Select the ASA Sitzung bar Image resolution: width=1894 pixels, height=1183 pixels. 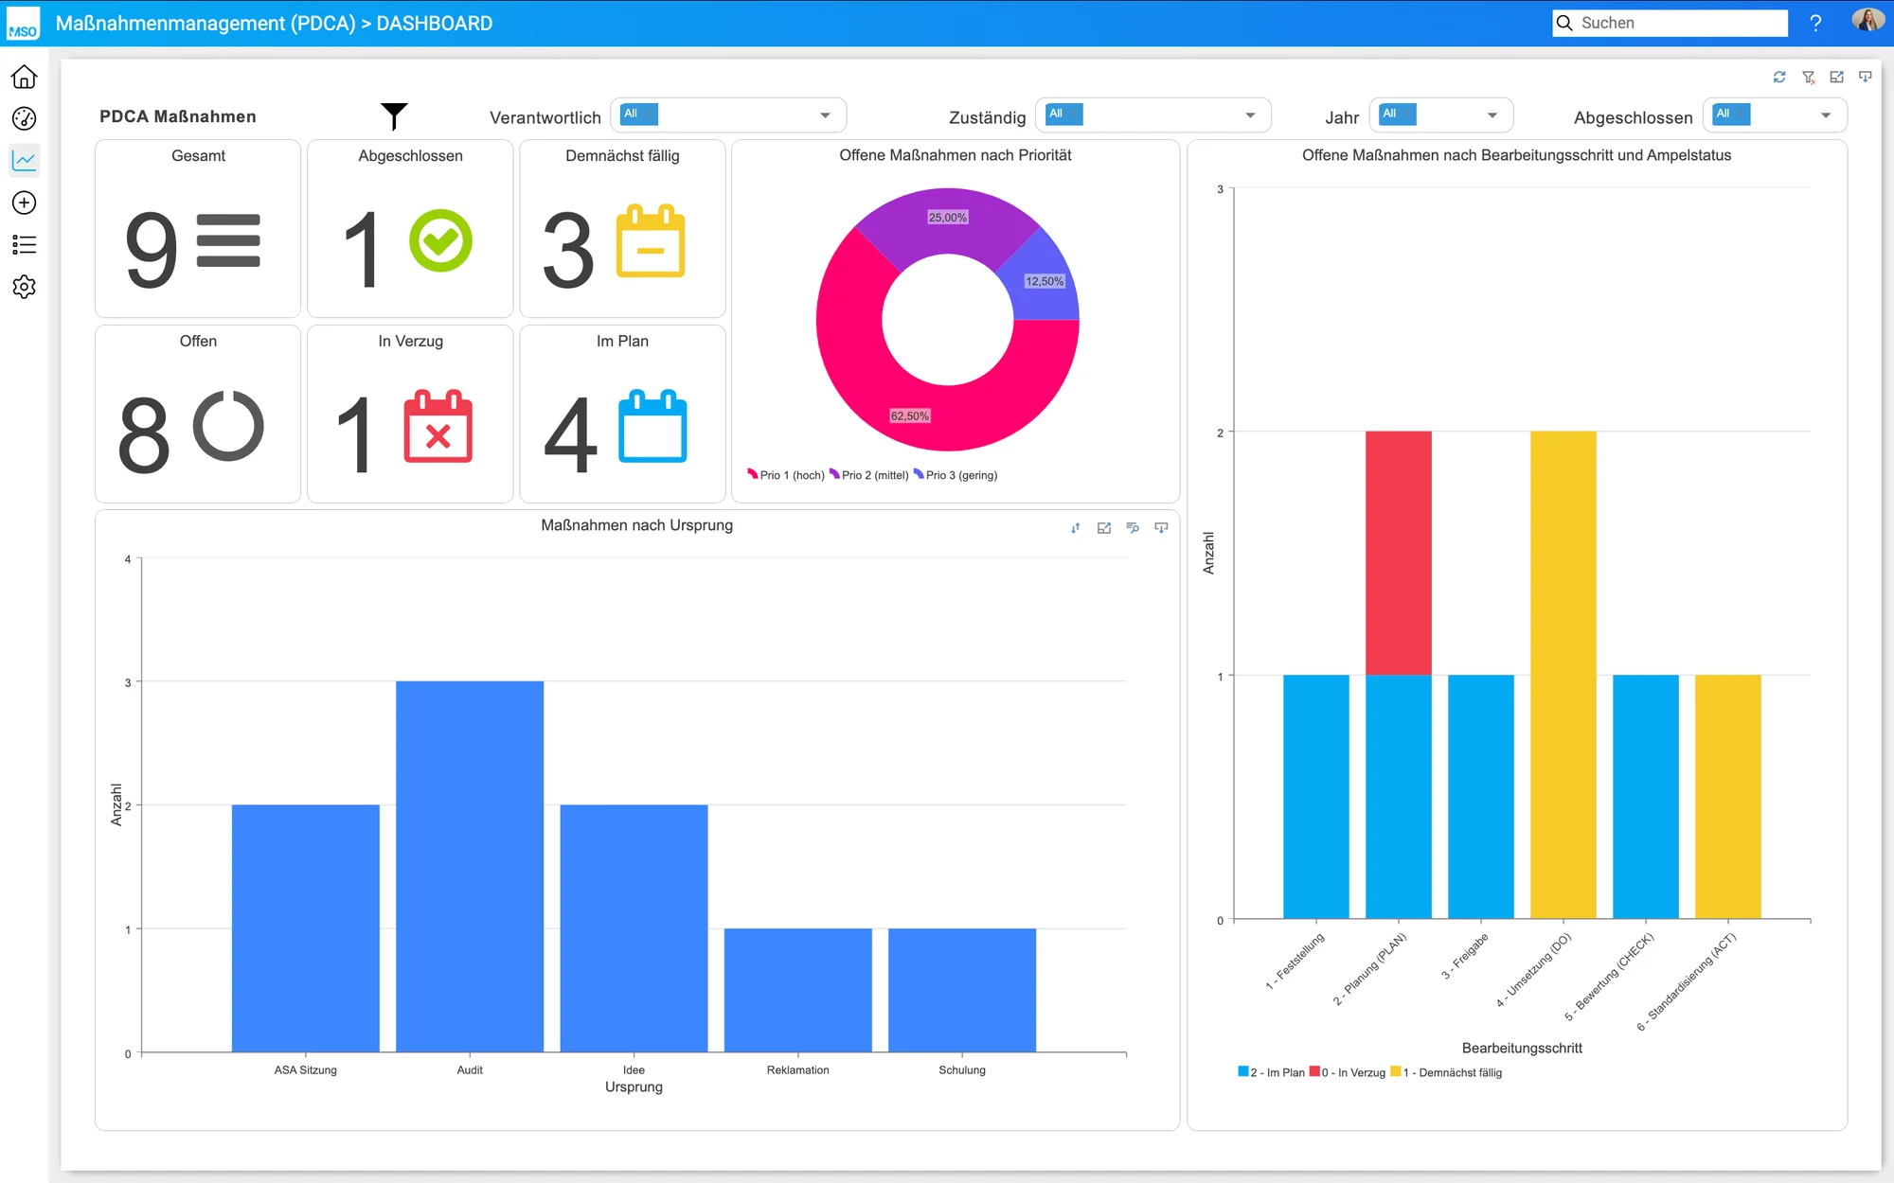click(305, 928)
